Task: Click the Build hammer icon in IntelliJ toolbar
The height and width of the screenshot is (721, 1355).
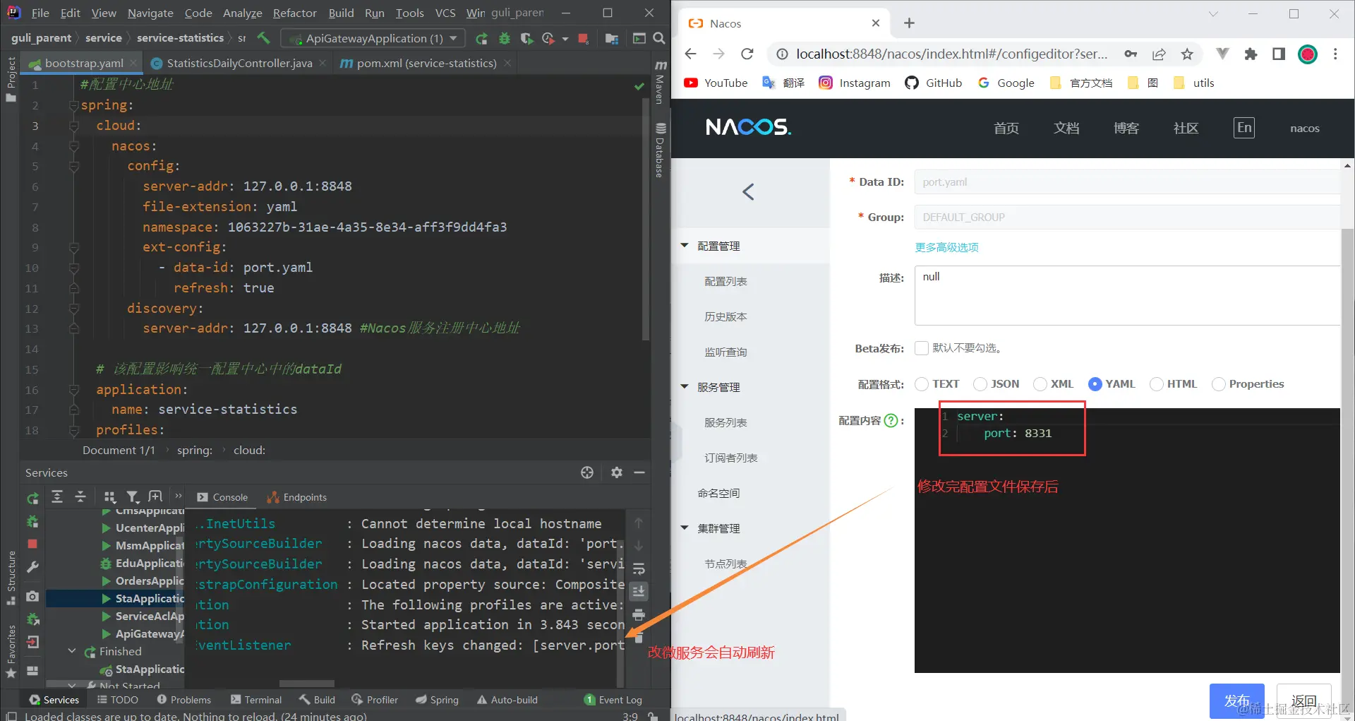Action: point(263,38)
